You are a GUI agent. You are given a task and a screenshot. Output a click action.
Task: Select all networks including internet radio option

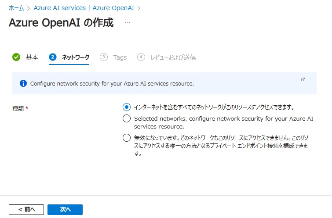pos(127,107)
